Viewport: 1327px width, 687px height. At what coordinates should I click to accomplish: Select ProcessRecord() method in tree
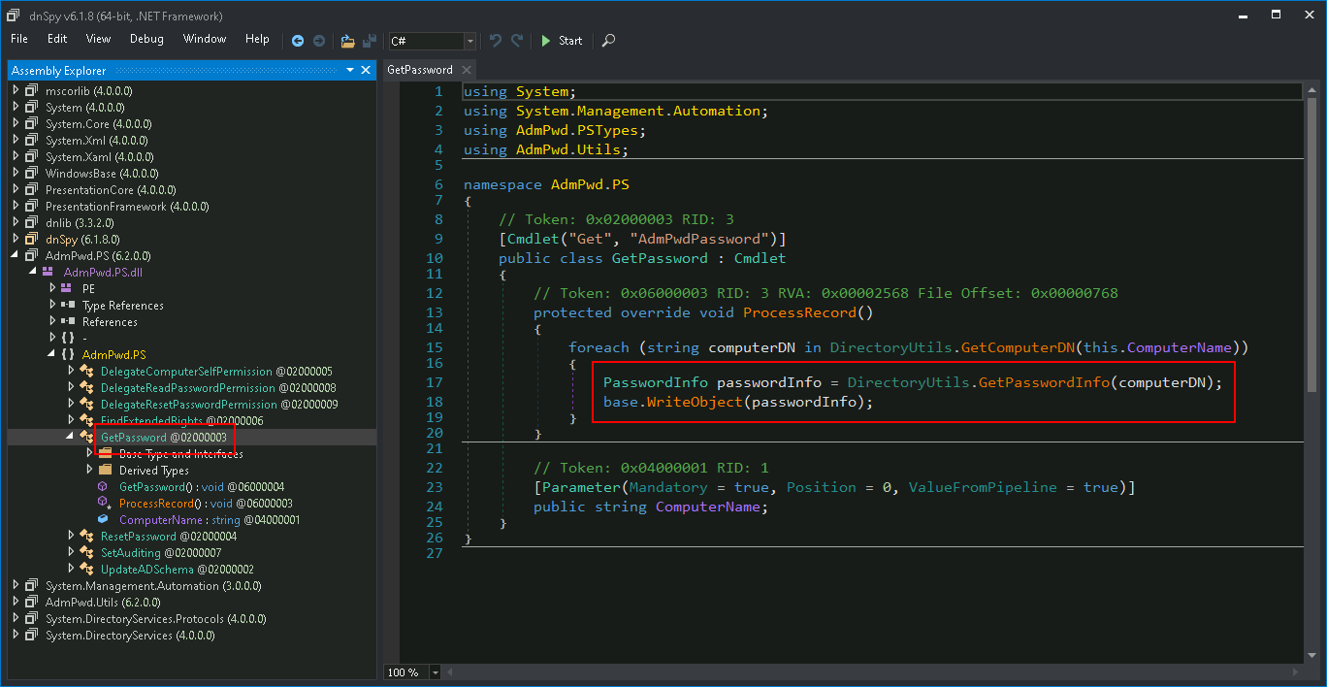click(155, 503)
